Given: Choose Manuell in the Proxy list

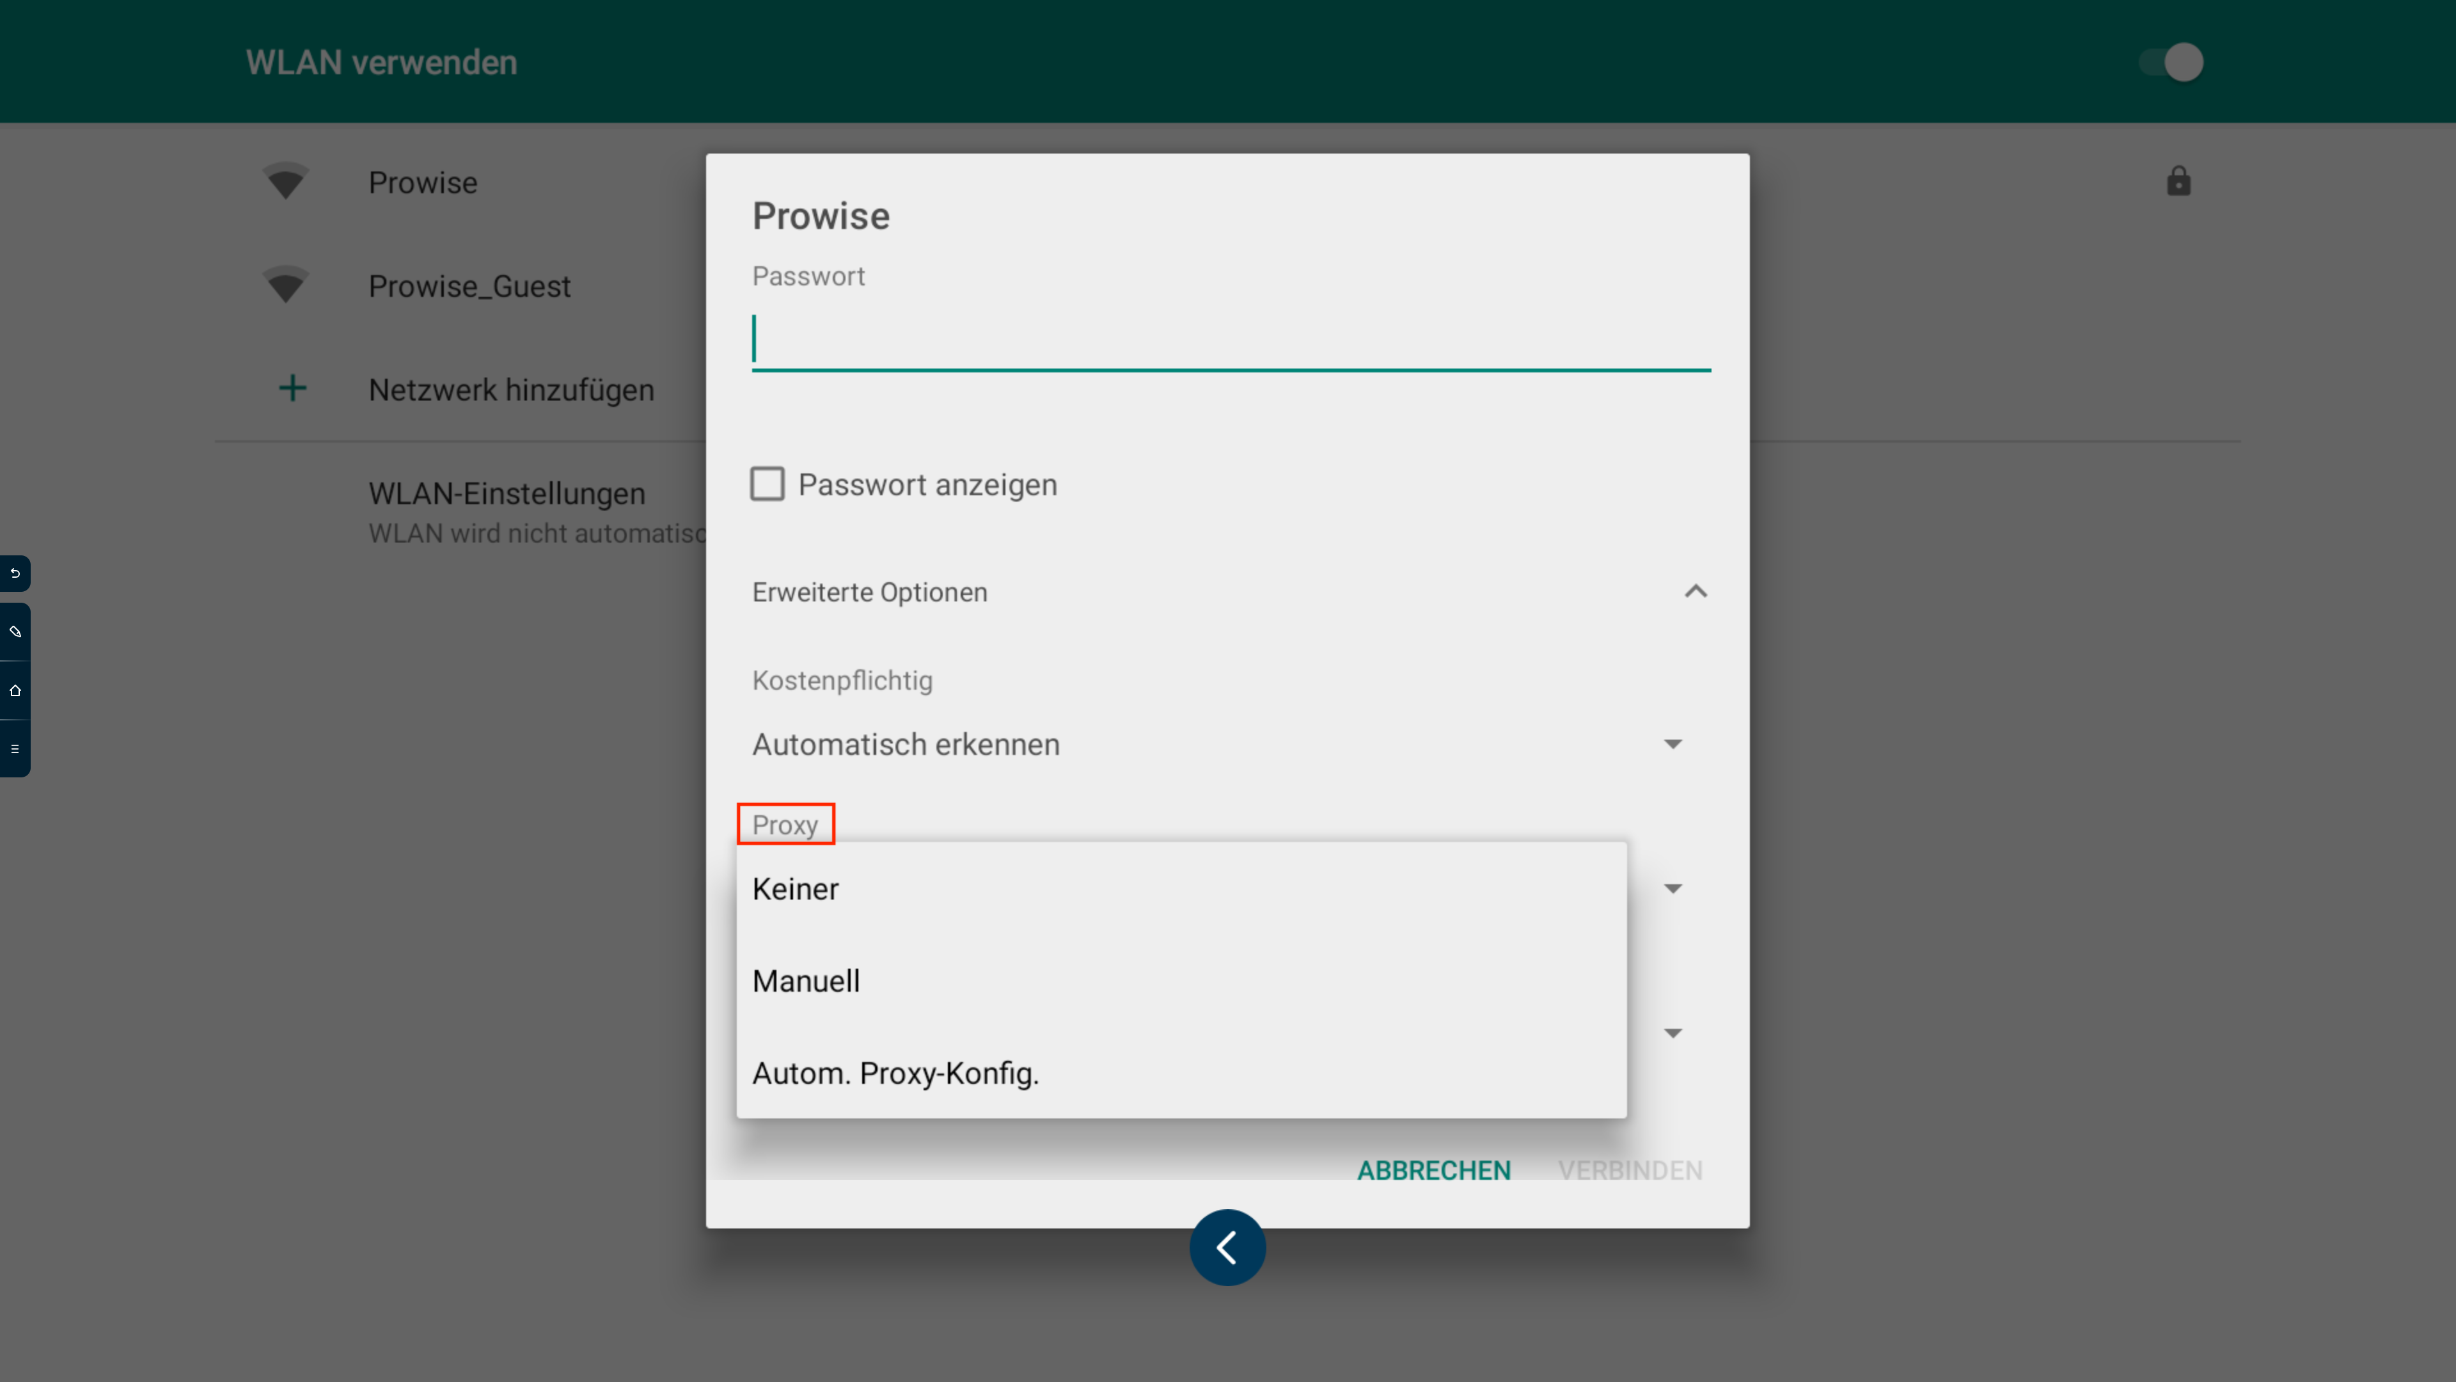Looking at the screenshot, I should coord(1181,980).
